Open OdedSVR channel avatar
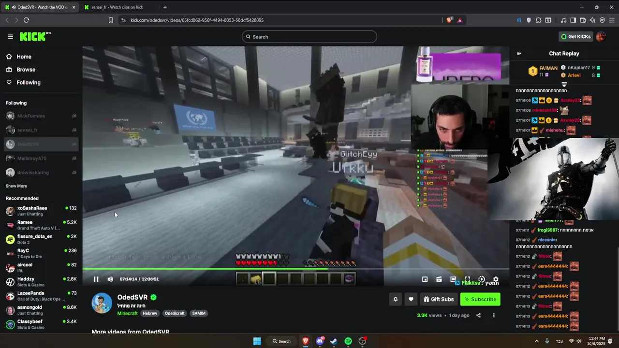Viewport: 619px width, 348px height. coord(102,303)
